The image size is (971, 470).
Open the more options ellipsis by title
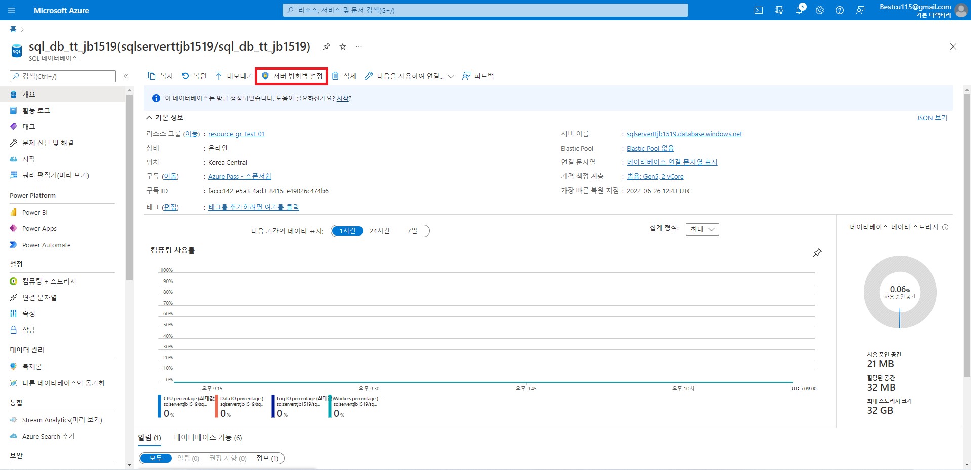click(359, 46)
